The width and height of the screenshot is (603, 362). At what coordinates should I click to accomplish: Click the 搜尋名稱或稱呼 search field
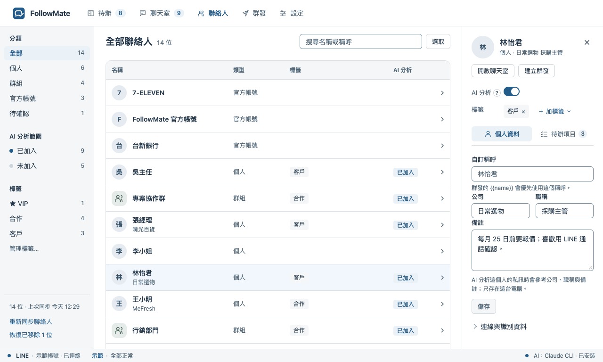click(361, 41)
